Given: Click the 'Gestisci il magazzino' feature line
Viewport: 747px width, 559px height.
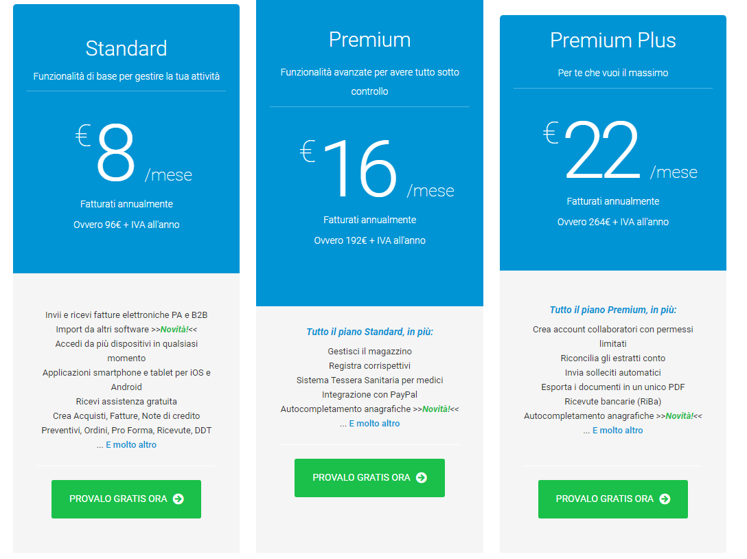Looking at the screenshot, I should 369,352.
